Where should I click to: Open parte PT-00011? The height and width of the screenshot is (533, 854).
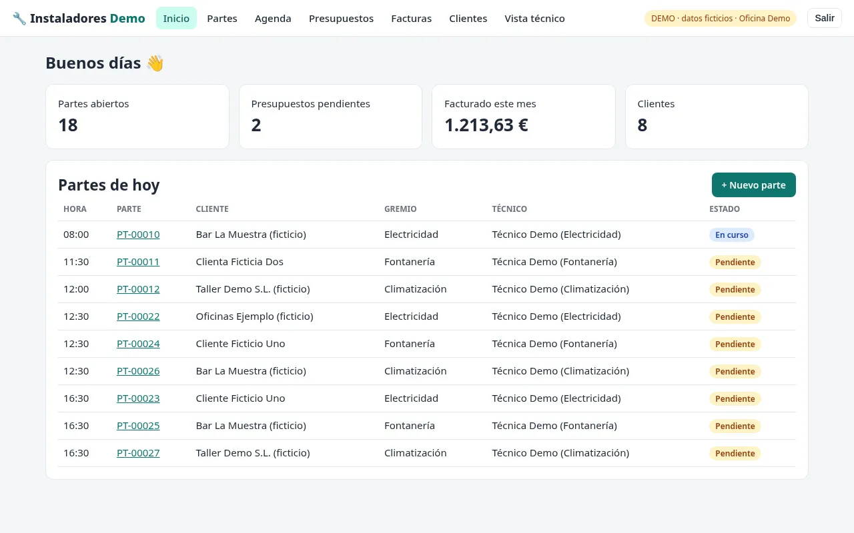pos(138,262)
